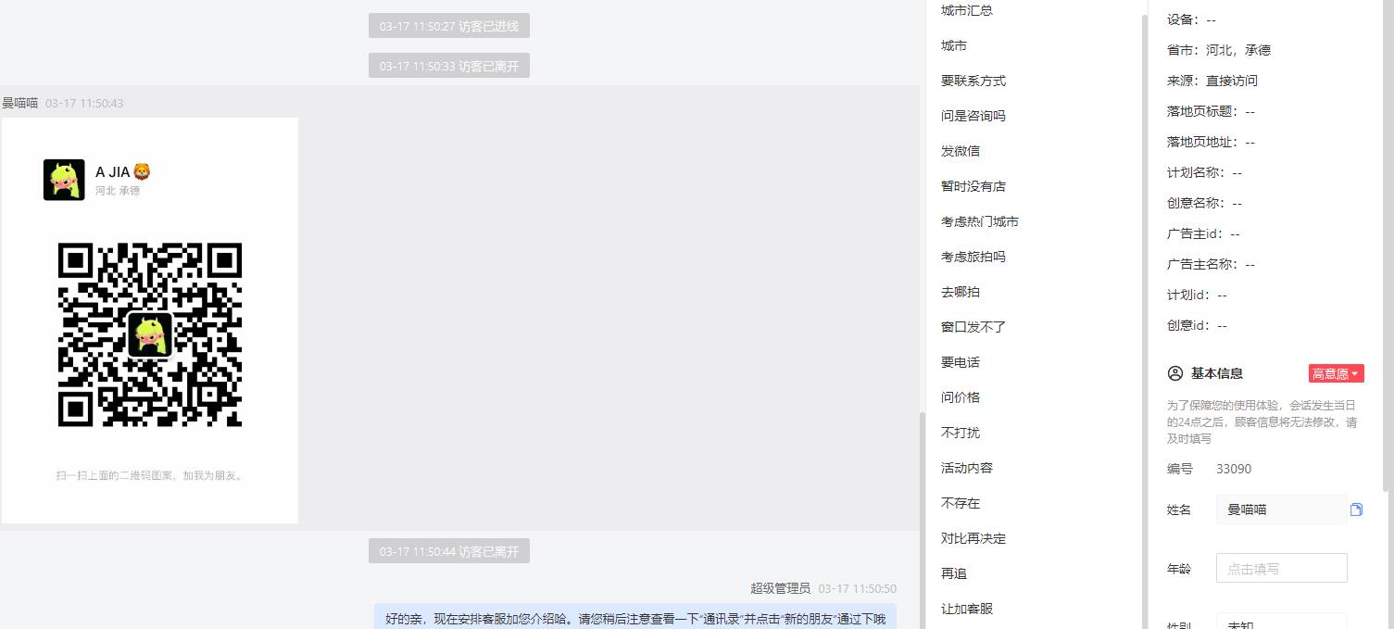Viewport: 1394px width, 629px height.
Task: Pick the 考虑旅拍吗 quick reply
Action: 973,257
